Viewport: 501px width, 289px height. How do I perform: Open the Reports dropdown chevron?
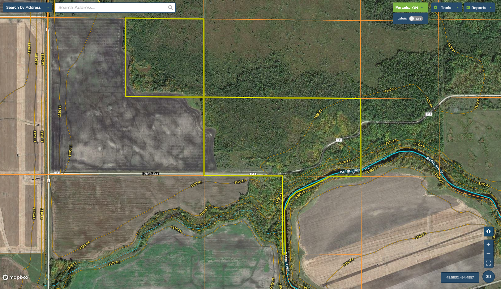coord(490,8)
